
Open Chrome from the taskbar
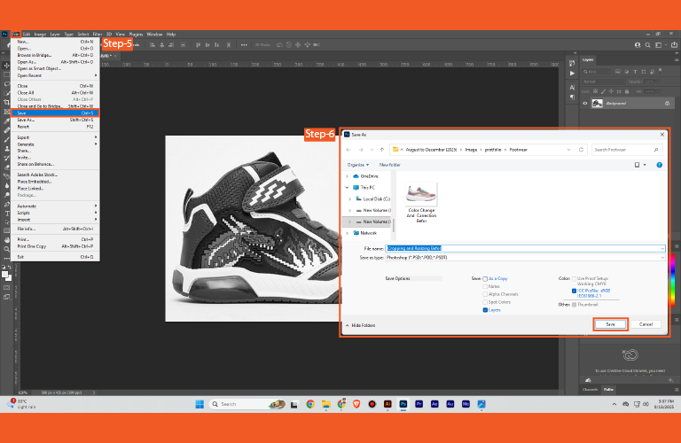(310, 404)
